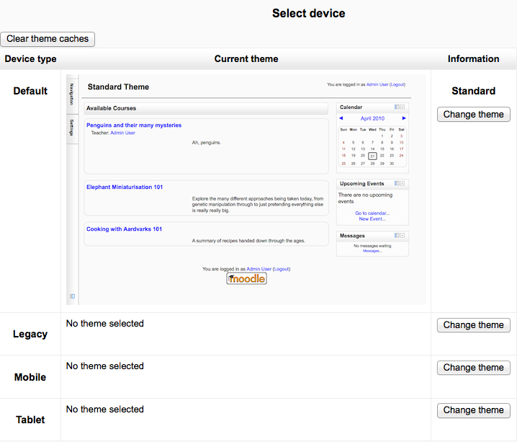Image resolution: width=517 pixels, height=442 pixels.
Task: Click No theme selected in Legacy row
Action: [105, 324]
